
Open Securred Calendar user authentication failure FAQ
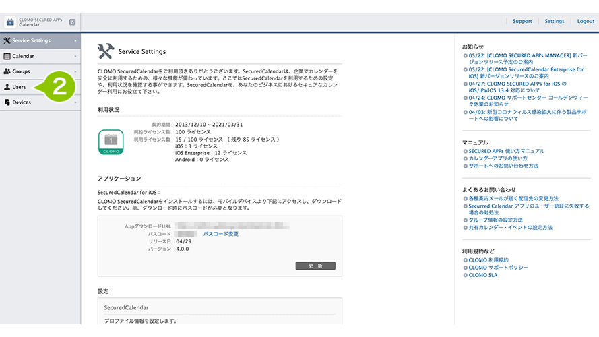click(529, 209)
